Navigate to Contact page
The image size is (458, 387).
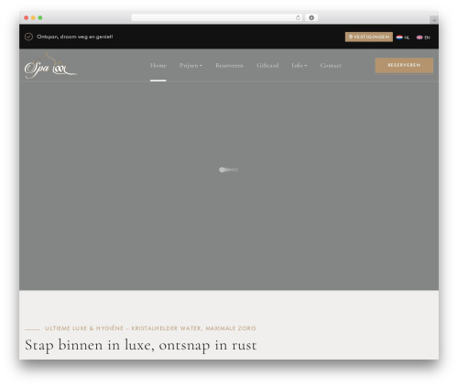tap(331, 66)
